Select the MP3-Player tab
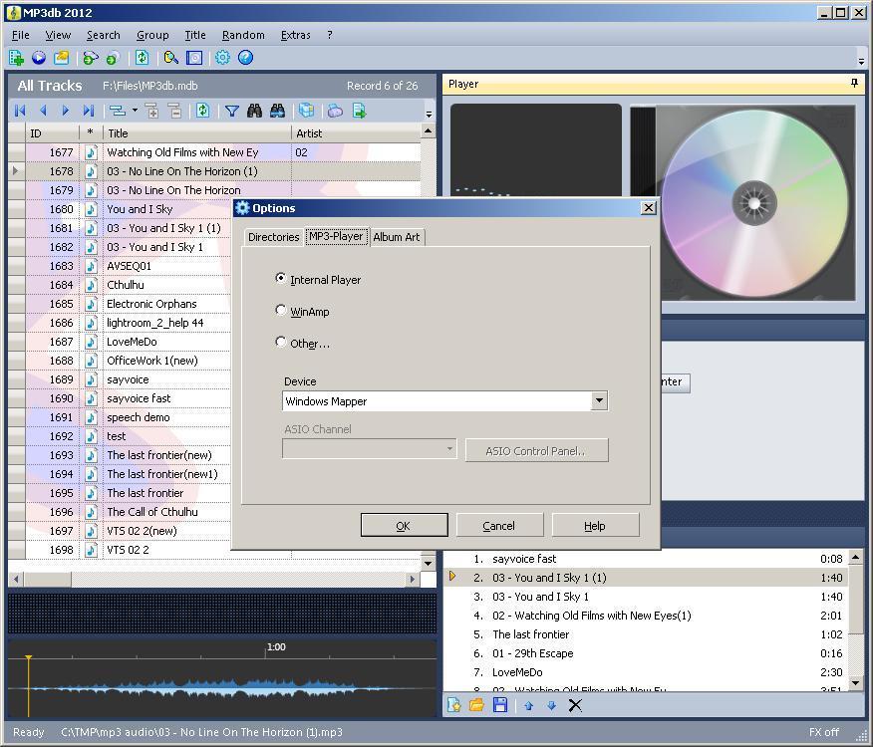Viewport: 873px width, 747px height. [x=336, y=236]
